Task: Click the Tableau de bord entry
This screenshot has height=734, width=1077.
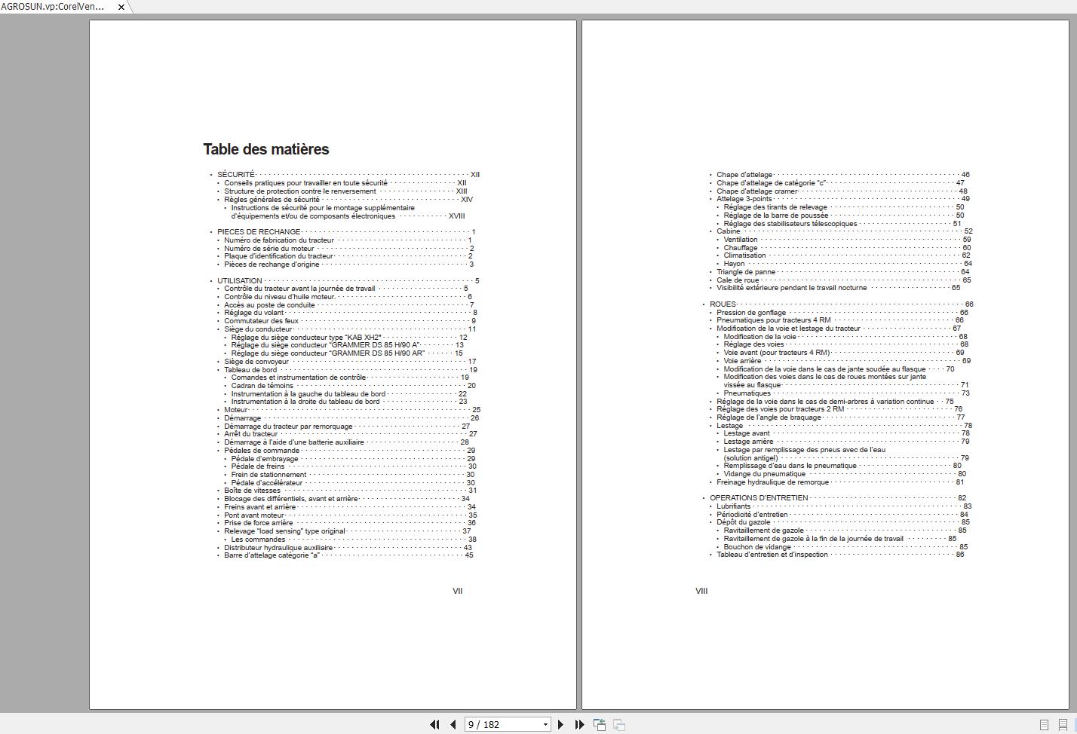Action: [250, 370]
